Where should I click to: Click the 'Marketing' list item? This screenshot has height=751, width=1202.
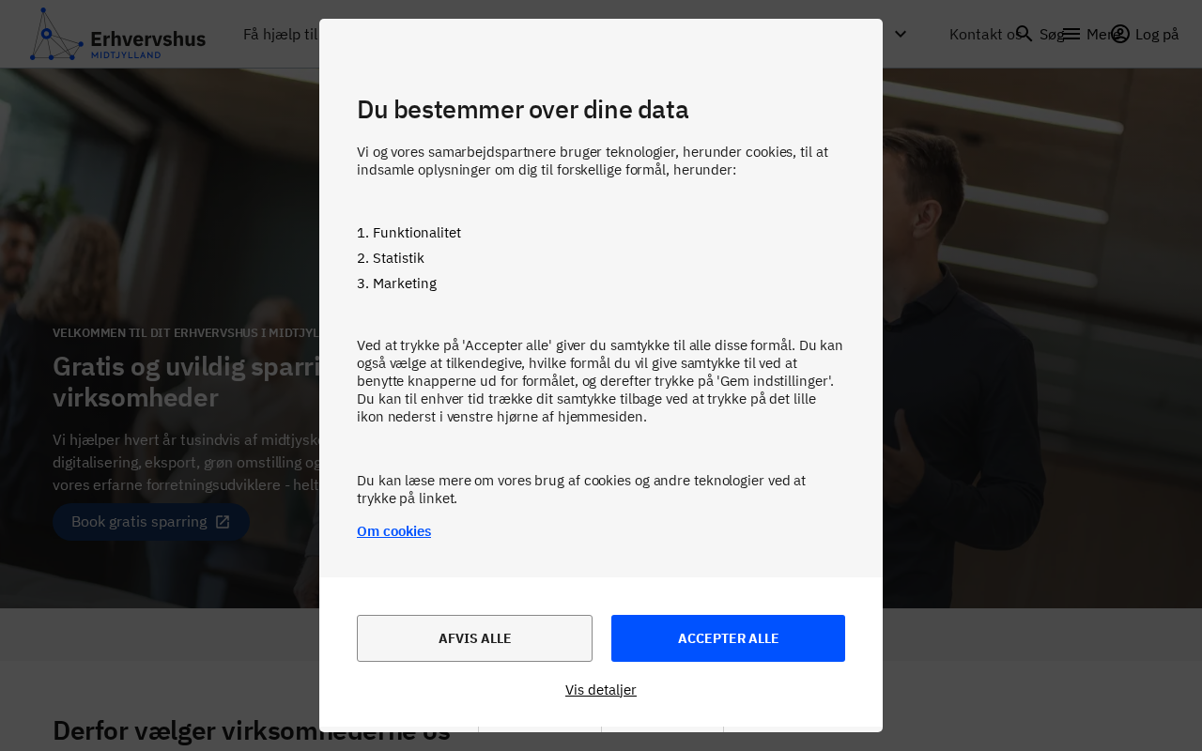(404, 284)
